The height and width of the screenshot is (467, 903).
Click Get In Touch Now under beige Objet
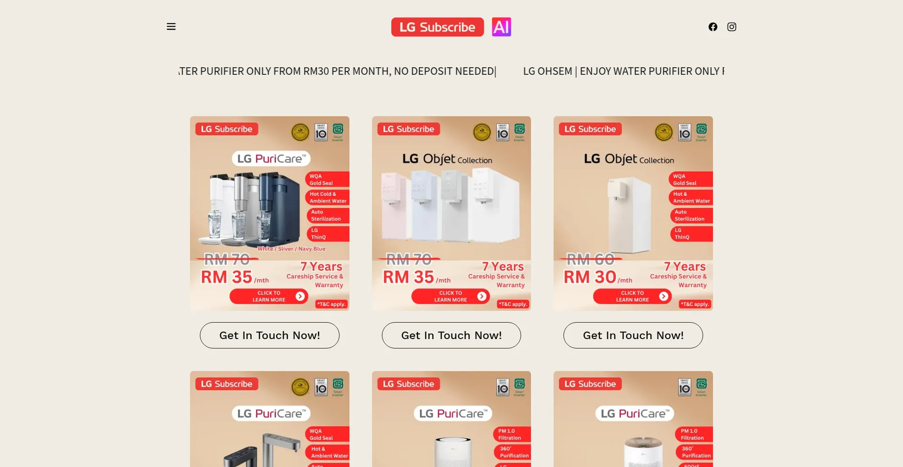tap(633, 335)
